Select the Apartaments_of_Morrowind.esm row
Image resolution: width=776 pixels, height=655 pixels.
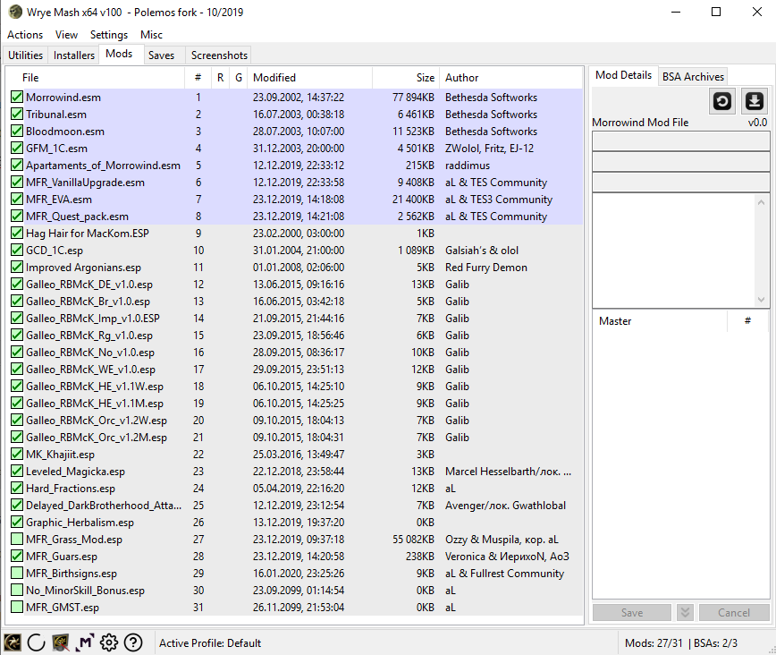coord(295,165)
